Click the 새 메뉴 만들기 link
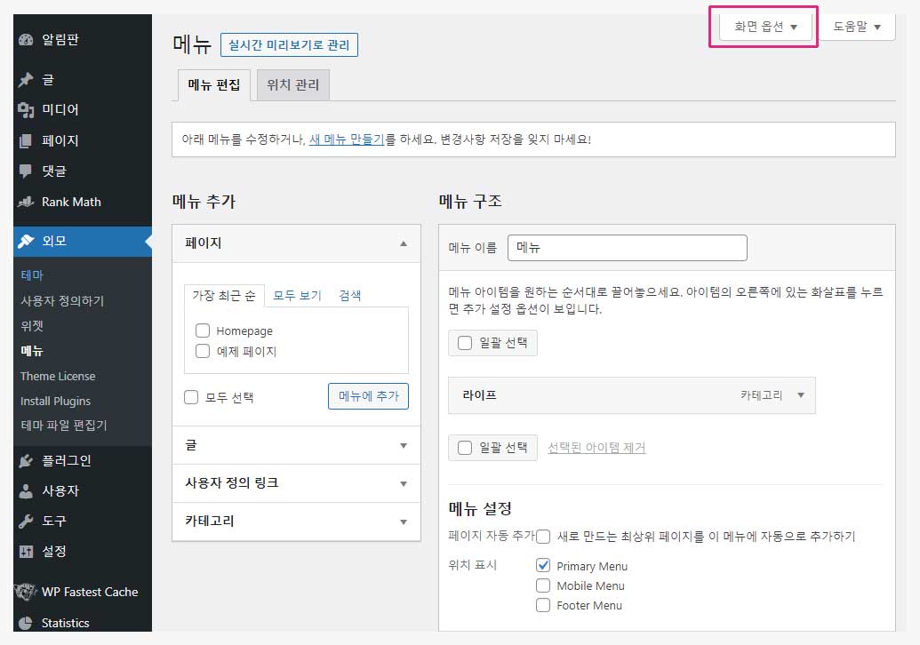The width and height of the screenshot is (920, 645). click(346, 139)
